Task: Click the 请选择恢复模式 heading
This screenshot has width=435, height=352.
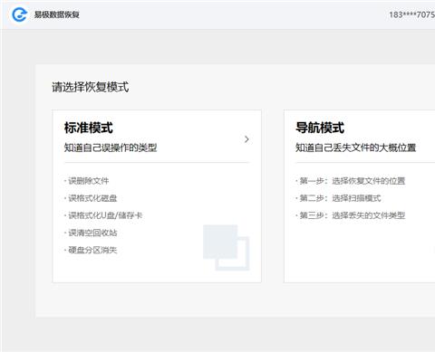Action: 91,87
